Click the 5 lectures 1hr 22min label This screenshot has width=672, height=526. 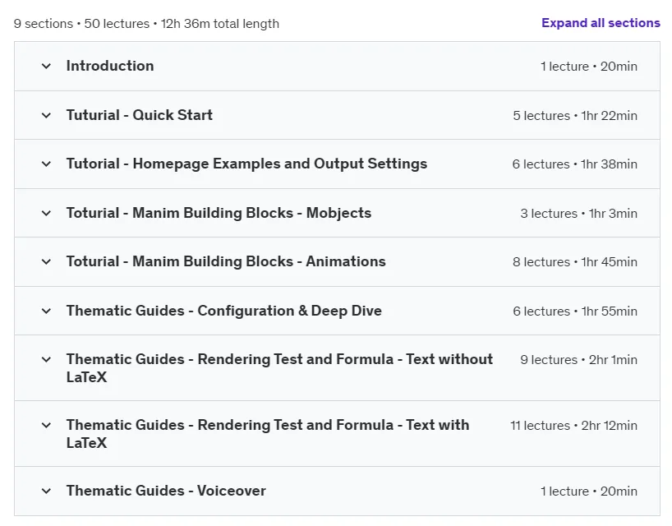[575, 116]
